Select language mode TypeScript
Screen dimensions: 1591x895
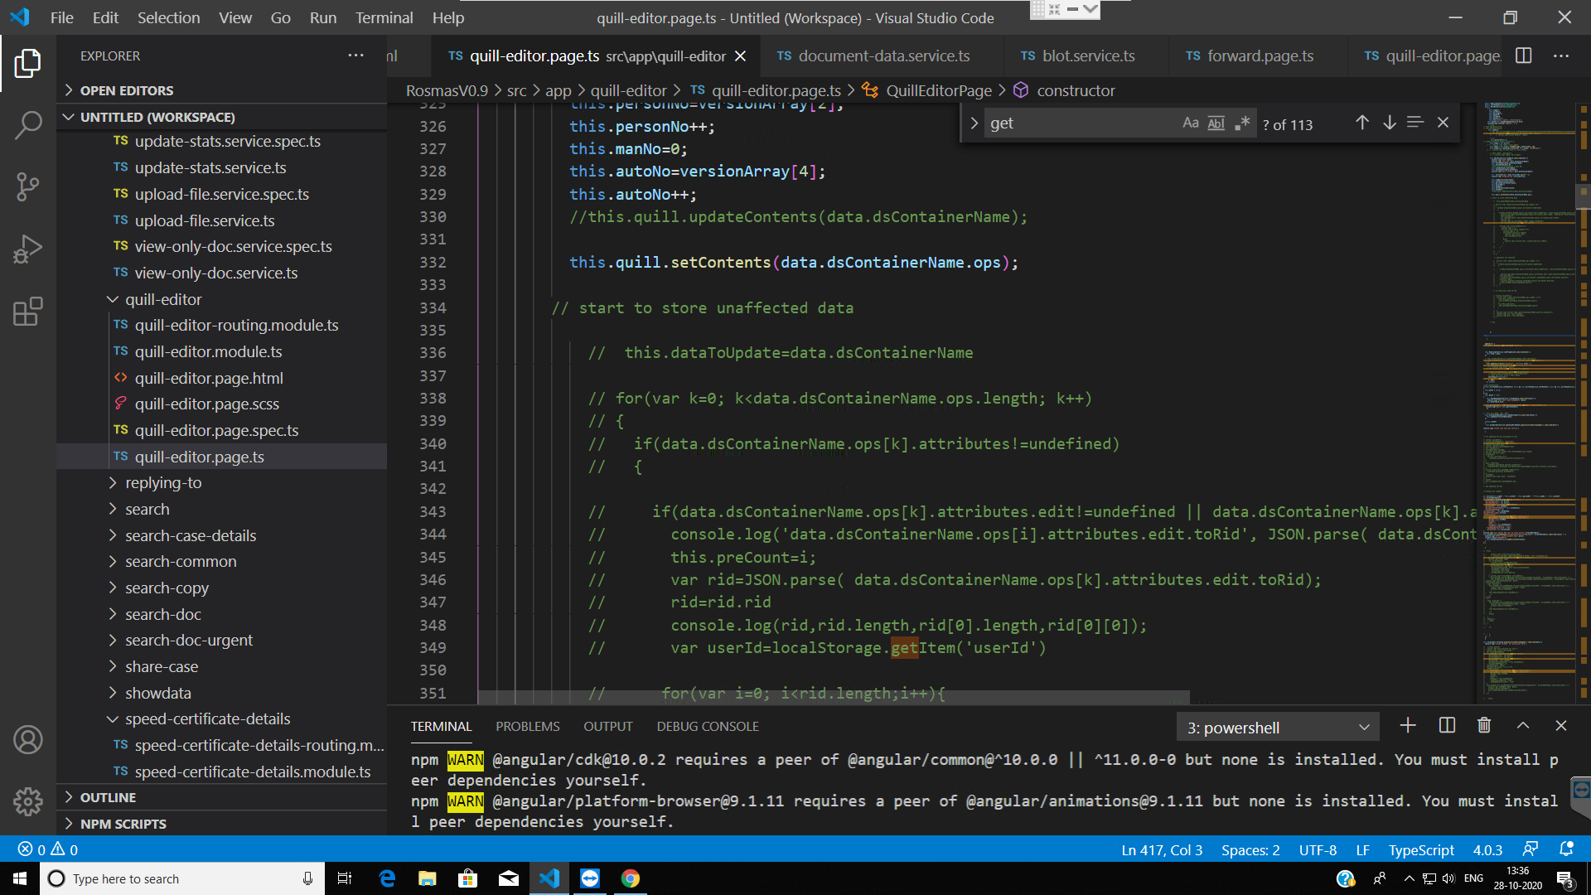1421,849
